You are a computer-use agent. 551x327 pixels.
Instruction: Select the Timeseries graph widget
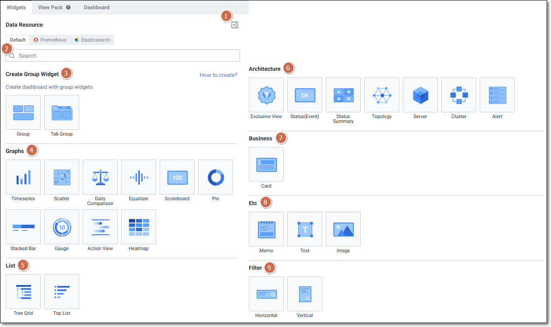[x=23, y=177]
